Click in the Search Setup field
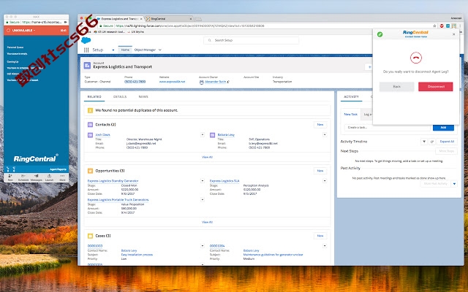Screen dimensions: 468x292 251,40
